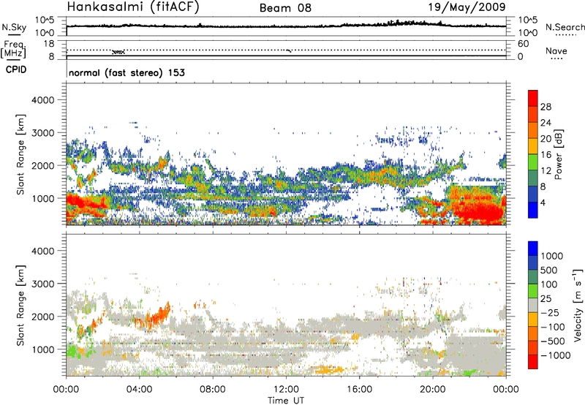
Task: Click the "CPID" label
Action: tap(16, 69)
